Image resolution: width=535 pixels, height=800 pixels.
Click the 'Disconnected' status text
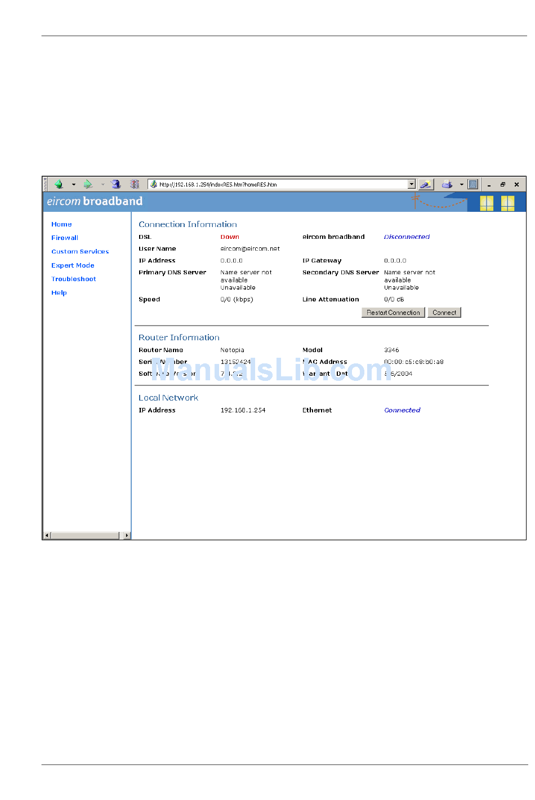click(x=407, y=237)
